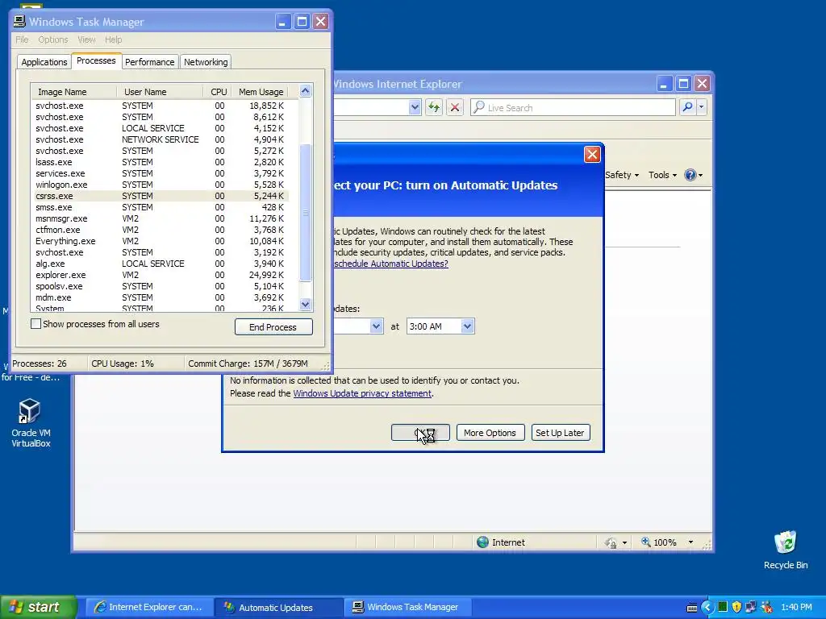This screenshot has width=826, height=619.
Task: Open the File menu in Task Manager
Action: (x=22, y=39)
